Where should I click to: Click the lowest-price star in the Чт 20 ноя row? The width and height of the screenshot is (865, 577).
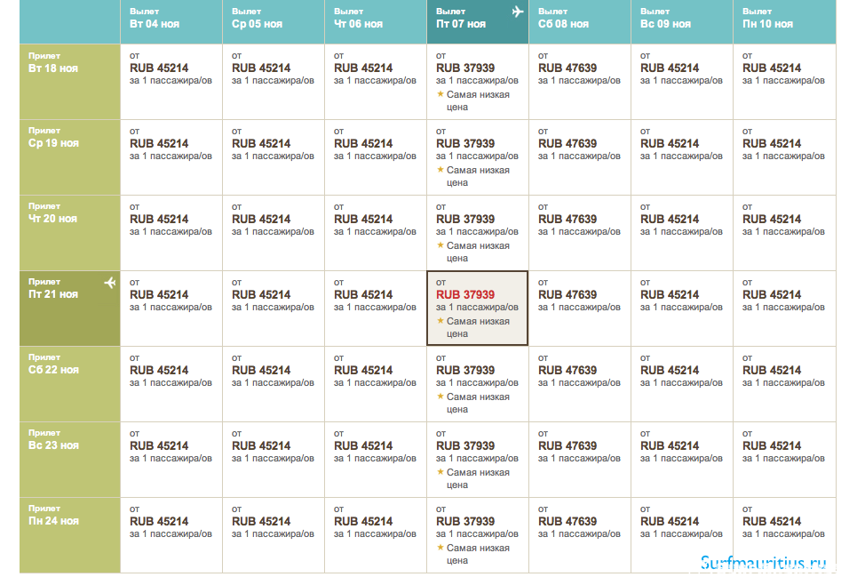pos(440,245)
